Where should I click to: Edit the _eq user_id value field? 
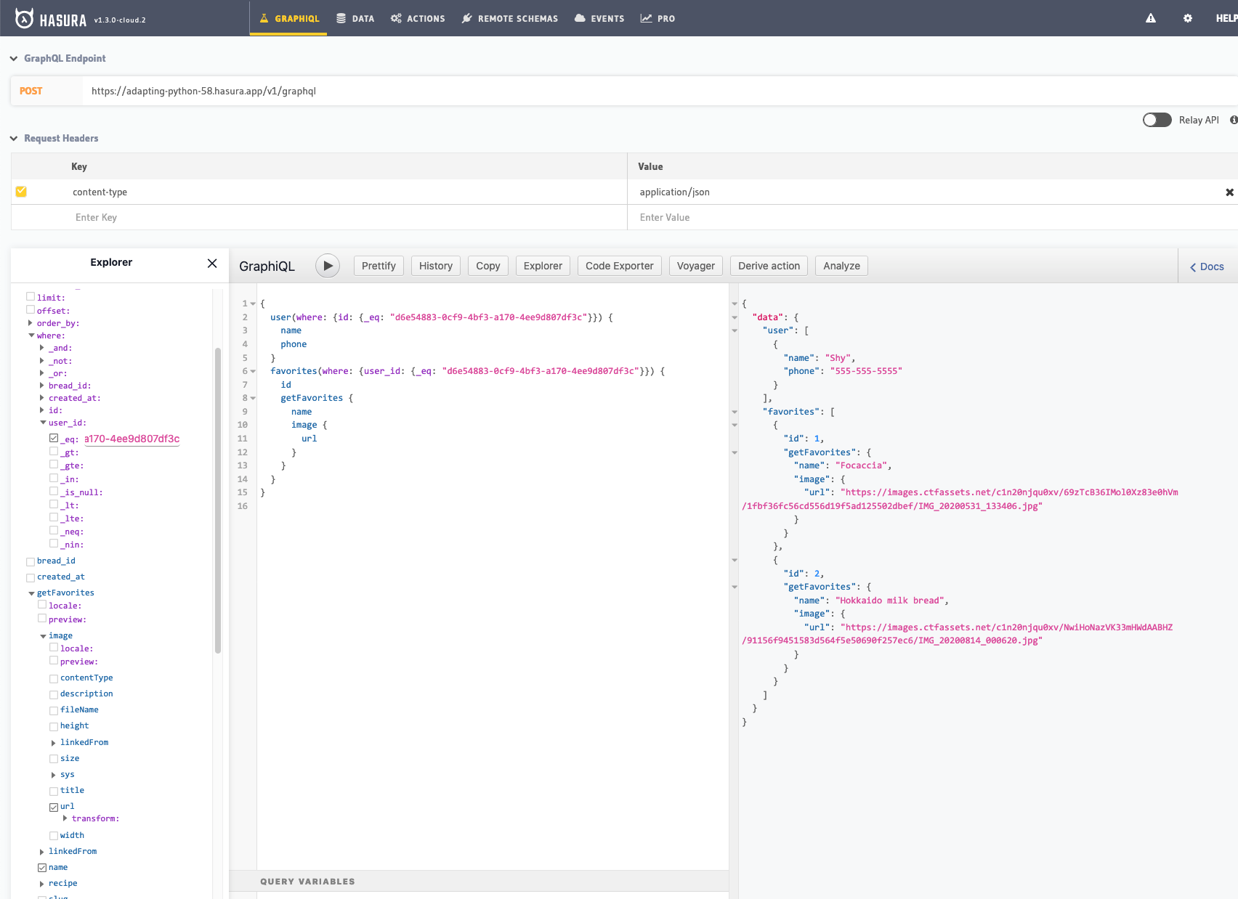click(132, 439)
